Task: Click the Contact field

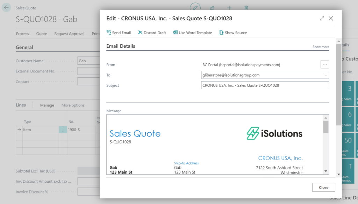Action: point(88,81)
